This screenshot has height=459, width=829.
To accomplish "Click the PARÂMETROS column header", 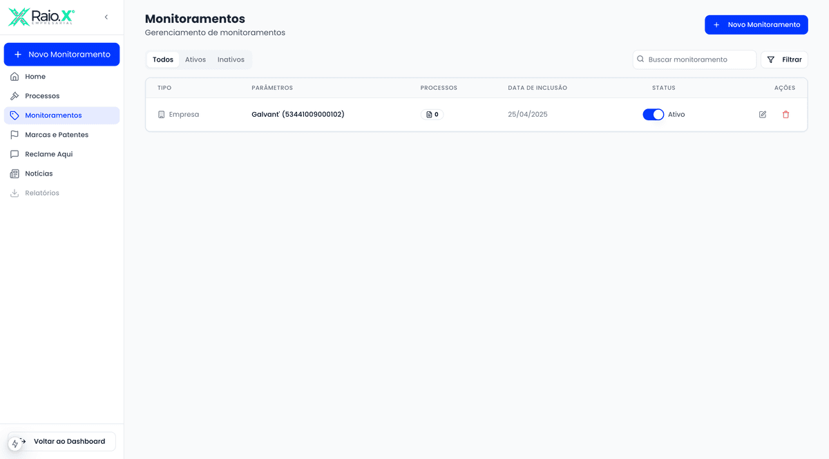I will click(272, 88).
